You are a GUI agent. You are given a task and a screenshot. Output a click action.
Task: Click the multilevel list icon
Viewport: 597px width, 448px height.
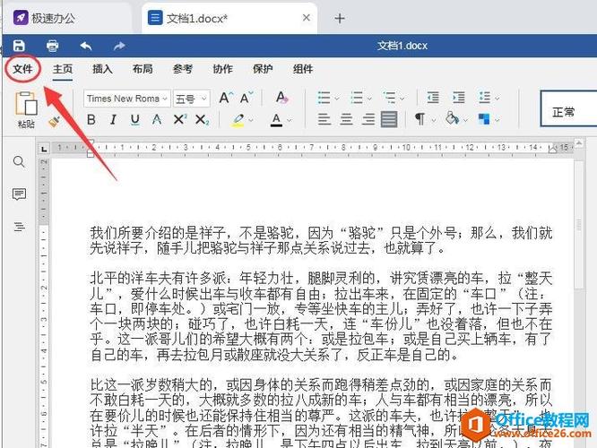[390, 99]
